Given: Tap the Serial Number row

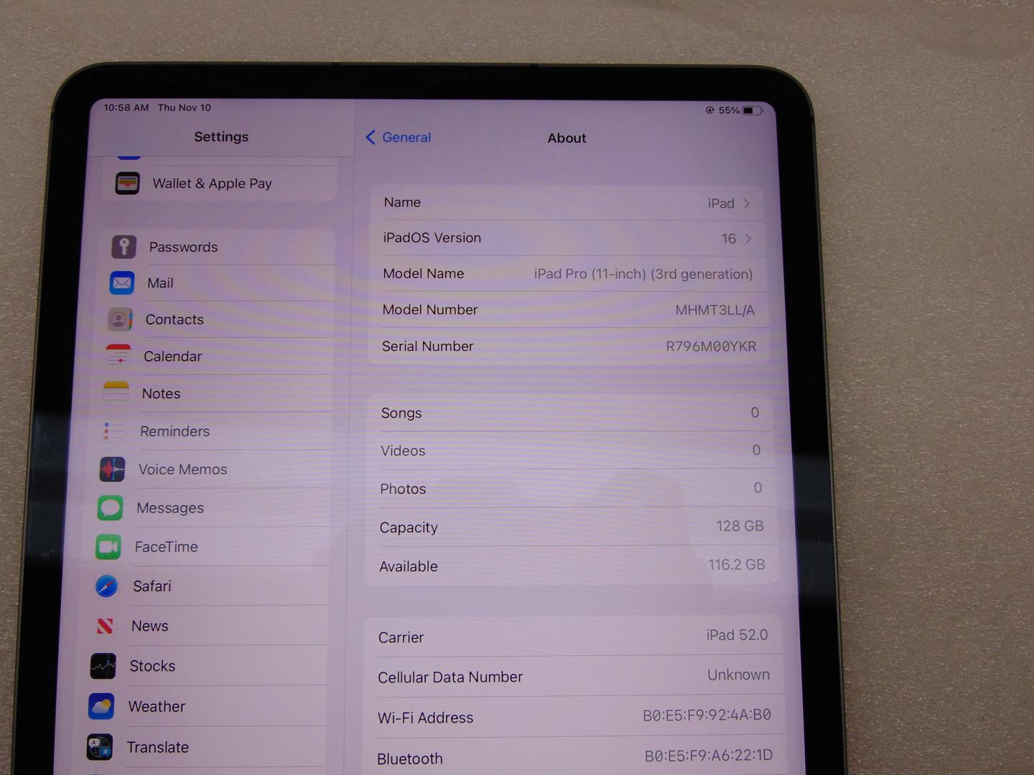Looking at the screenshot, I should coord(569,347).
